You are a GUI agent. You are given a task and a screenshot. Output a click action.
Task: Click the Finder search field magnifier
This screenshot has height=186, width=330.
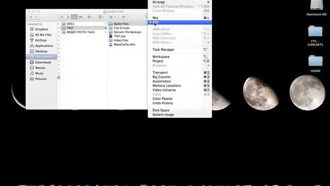(x=146, y=17)
